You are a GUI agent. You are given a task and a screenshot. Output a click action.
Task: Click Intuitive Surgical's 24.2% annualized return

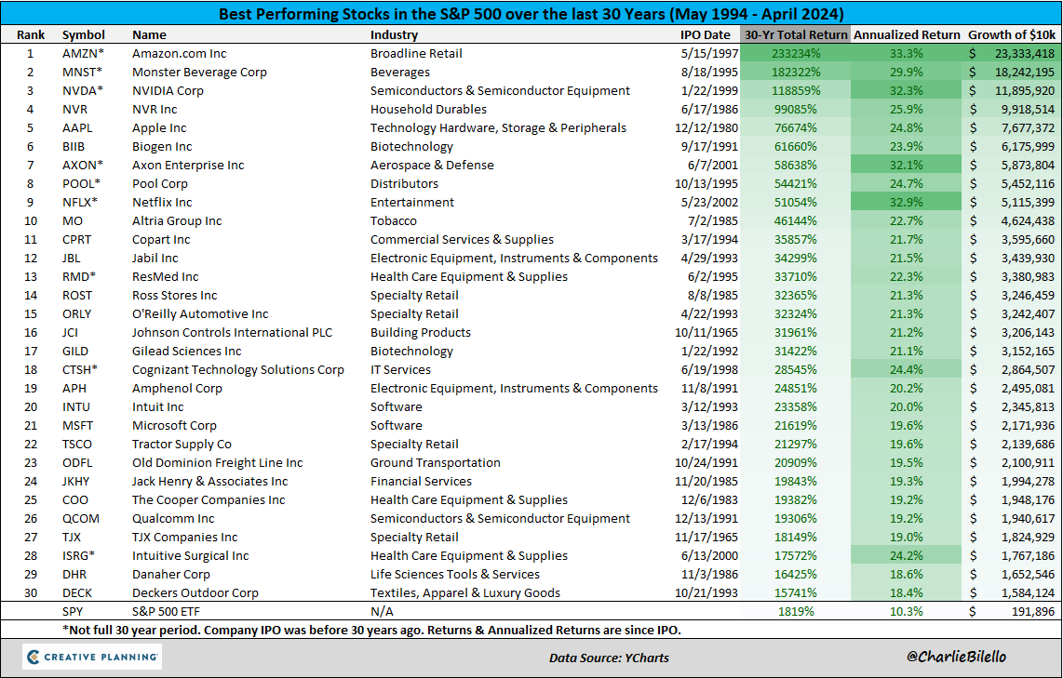click(906, 556)
